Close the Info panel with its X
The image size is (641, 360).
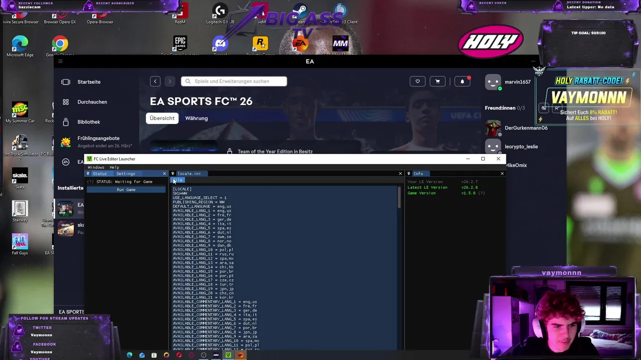(502, 173)
